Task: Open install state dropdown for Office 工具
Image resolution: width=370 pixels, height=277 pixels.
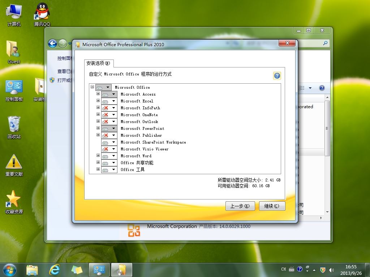Action: (109, 170)
